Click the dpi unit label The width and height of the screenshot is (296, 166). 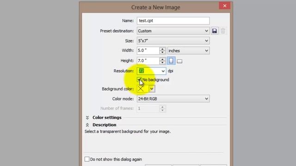(171, 71)
